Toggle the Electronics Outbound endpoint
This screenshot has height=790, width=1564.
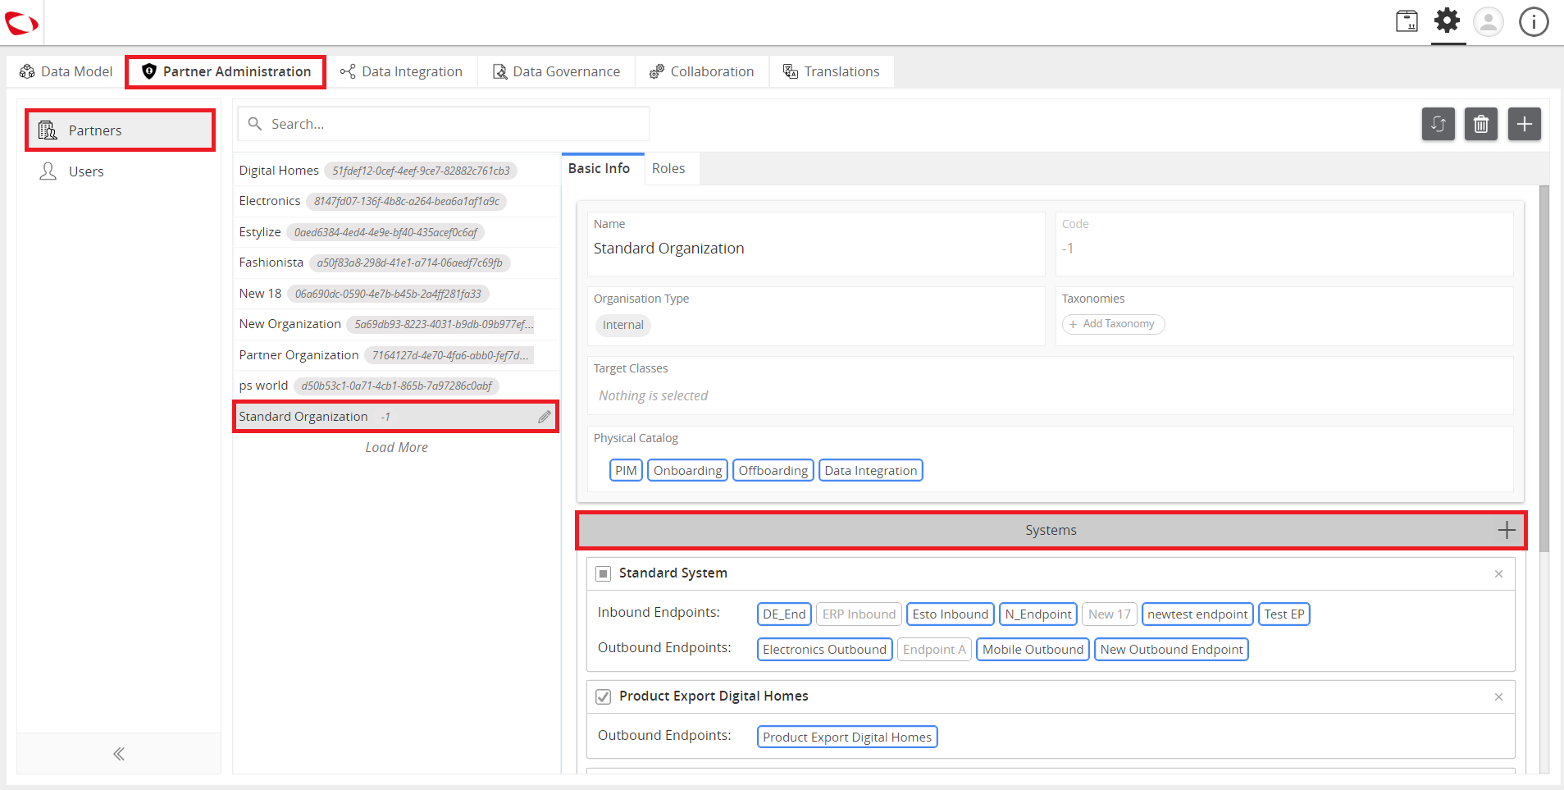(x=825, y=649)
